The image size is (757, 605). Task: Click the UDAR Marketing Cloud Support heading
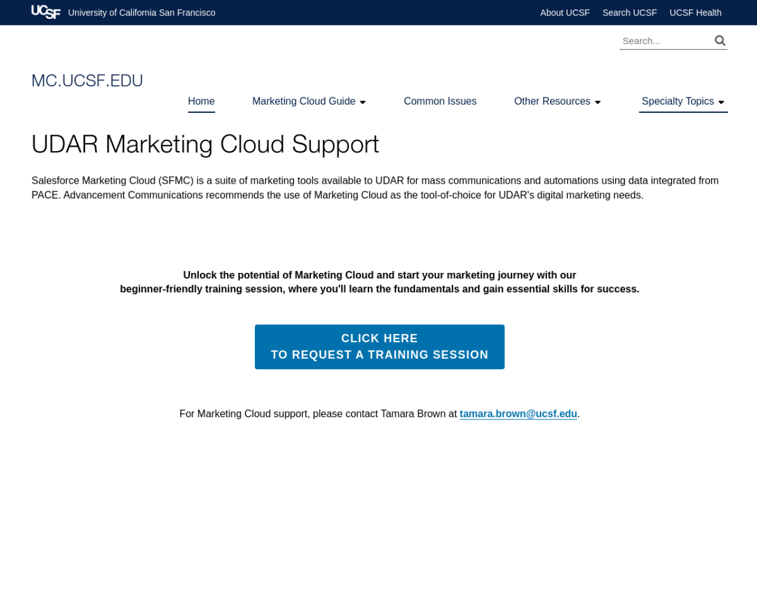(205, 144)
